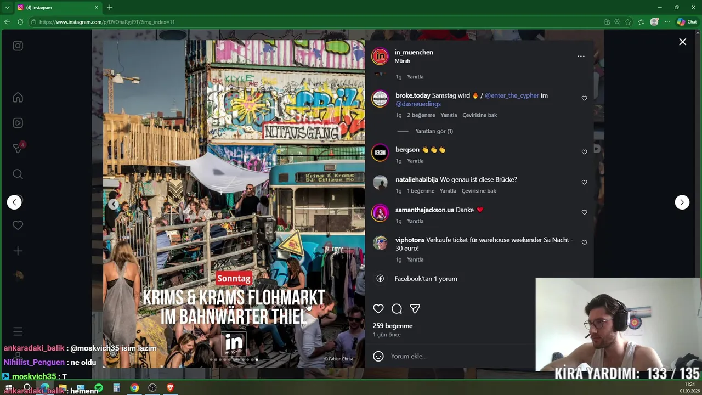The image size is (702, 395).
Task: Open the zoom magnifier icon in address bar
Action: pyautogui.click(x=617, y=22)
